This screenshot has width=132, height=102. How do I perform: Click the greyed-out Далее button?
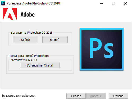coord(96,96)
